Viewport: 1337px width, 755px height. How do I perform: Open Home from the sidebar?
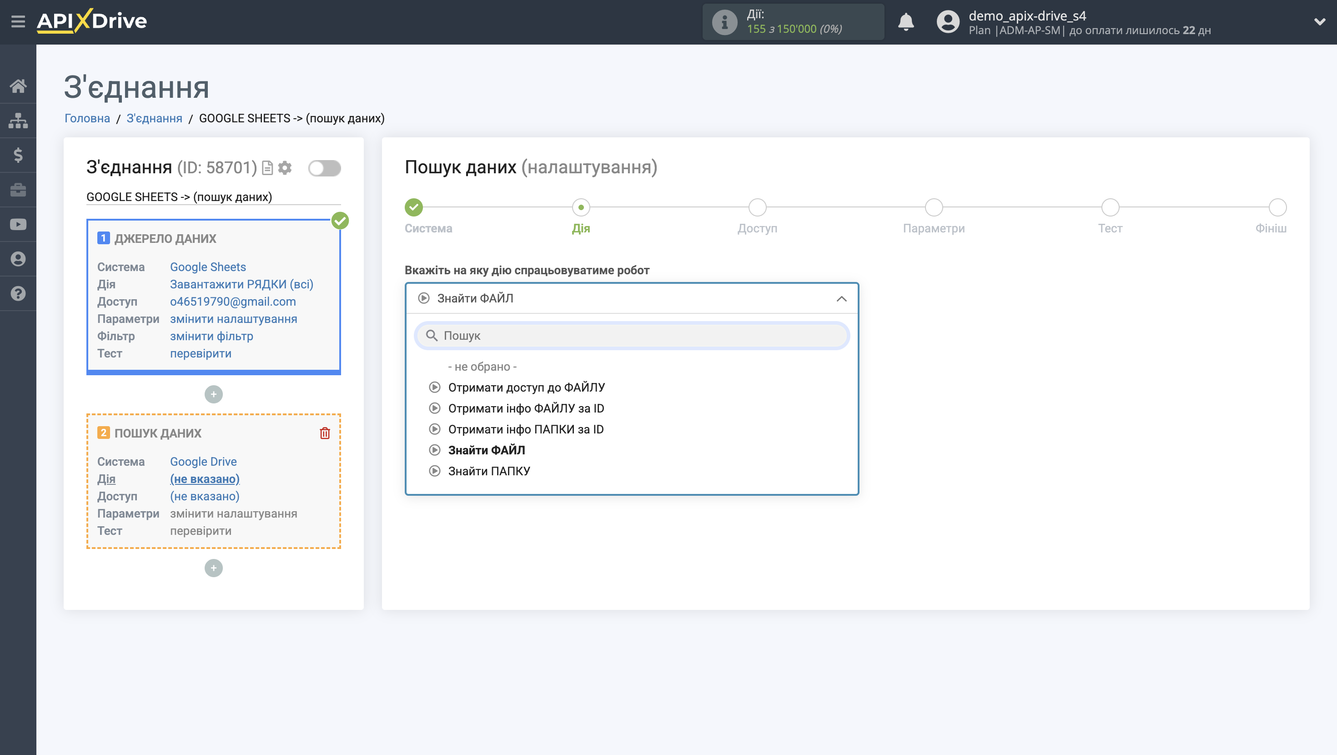pyautogui.click(x=18, y=86)
